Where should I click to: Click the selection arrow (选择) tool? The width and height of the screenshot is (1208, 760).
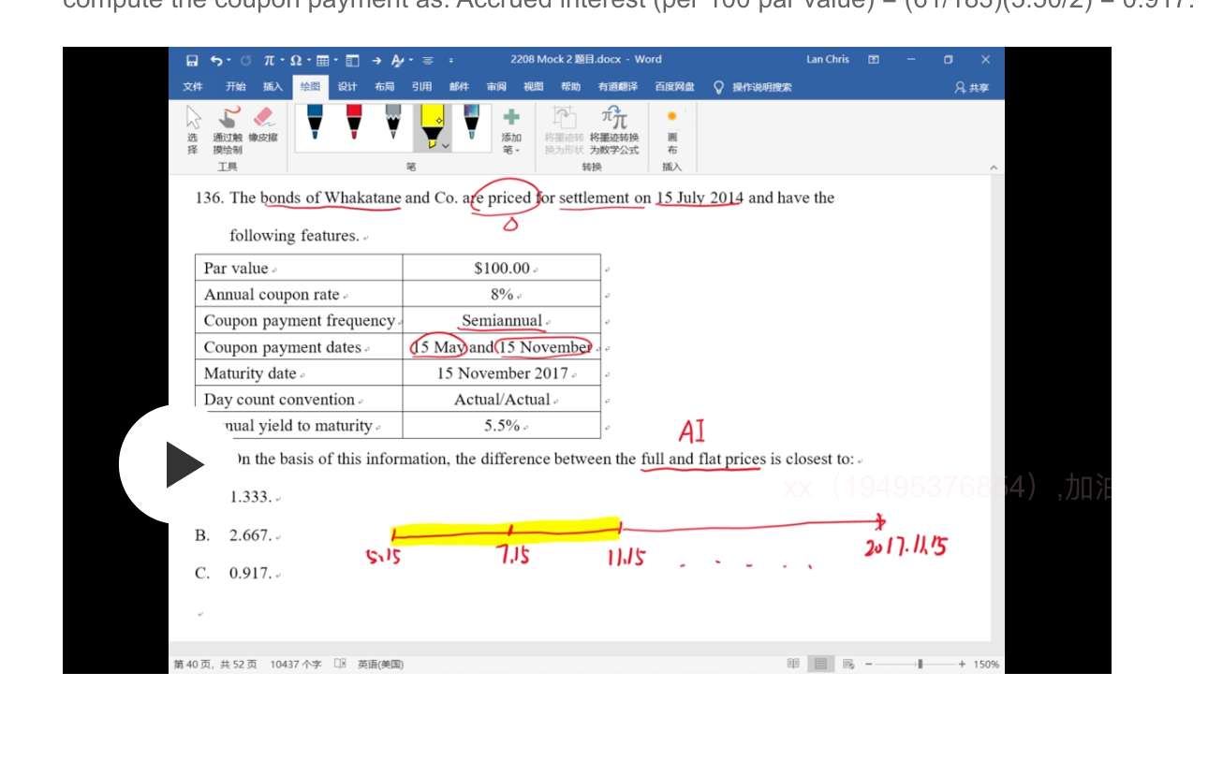[193, 124]
